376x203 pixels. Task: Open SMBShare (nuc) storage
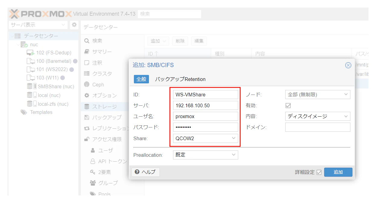pos(50,86)
